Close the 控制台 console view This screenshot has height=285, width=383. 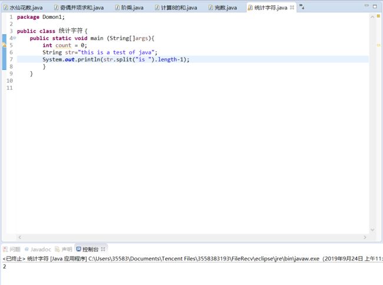(x=103, y=249)
